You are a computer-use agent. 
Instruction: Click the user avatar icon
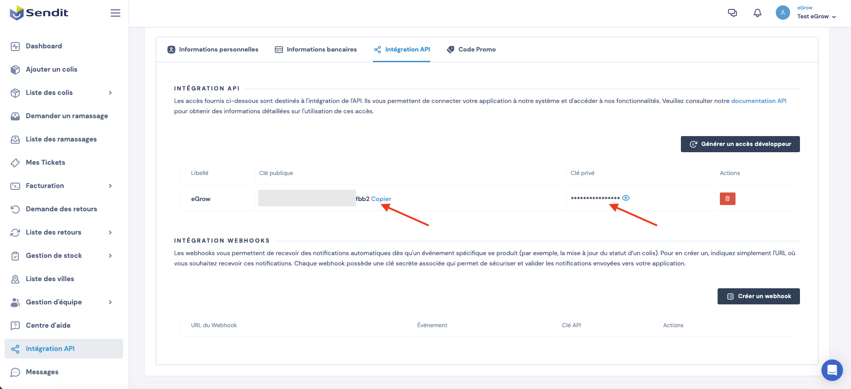[783, 13]
